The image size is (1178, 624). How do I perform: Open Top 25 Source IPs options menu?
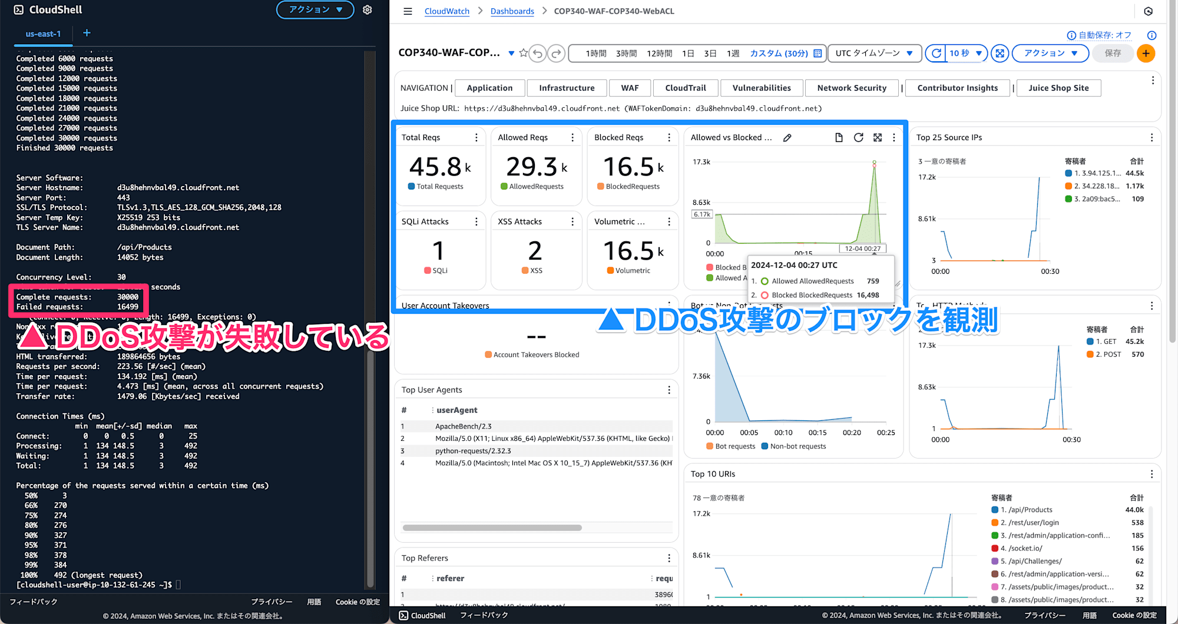pyautogui.click(x=1151, y=137)
